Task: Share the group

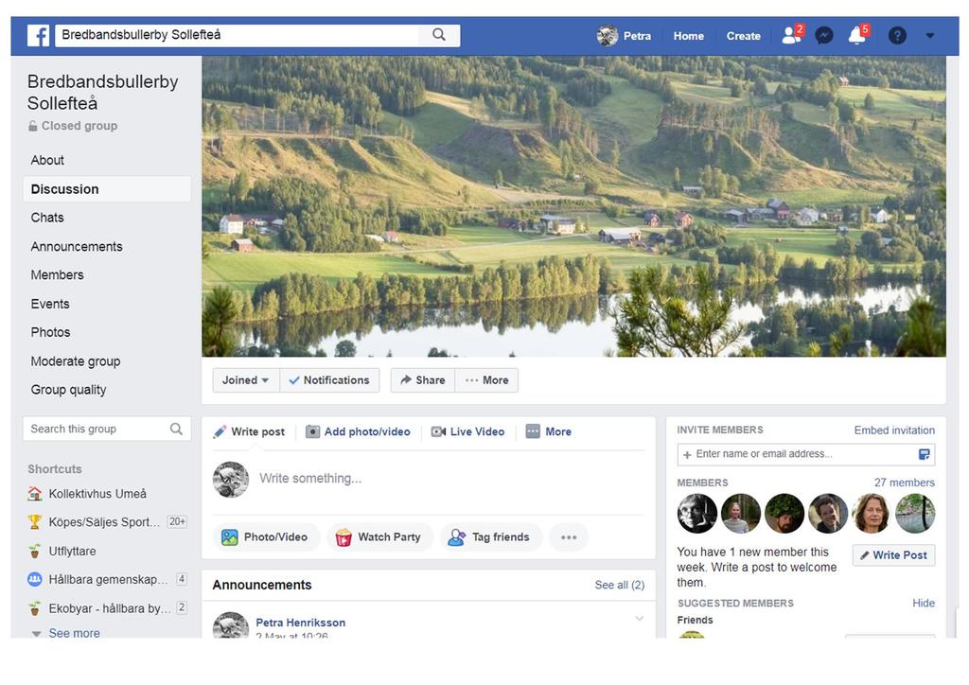Action: (423, 379)
